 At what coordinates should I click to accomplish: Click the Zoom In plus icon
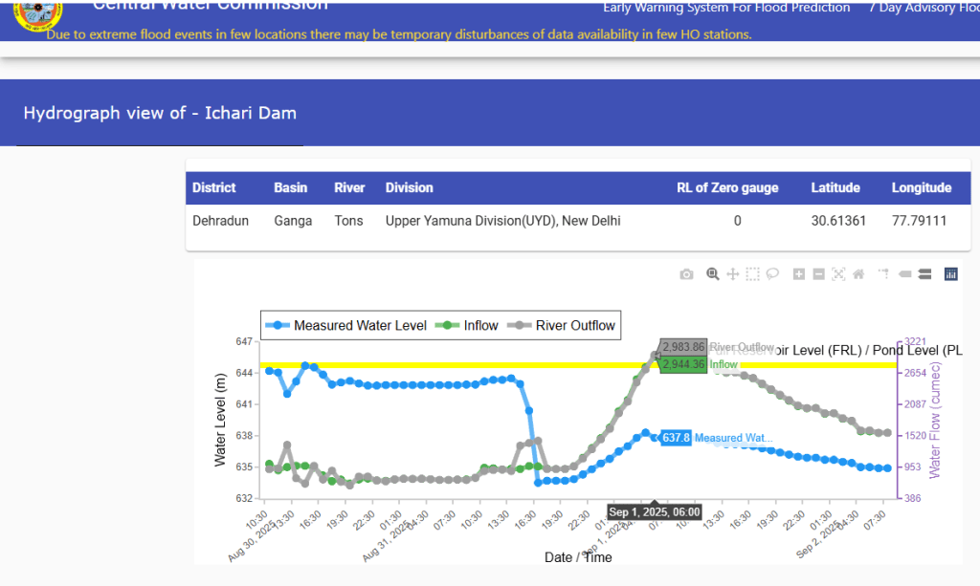click(799, 274)
